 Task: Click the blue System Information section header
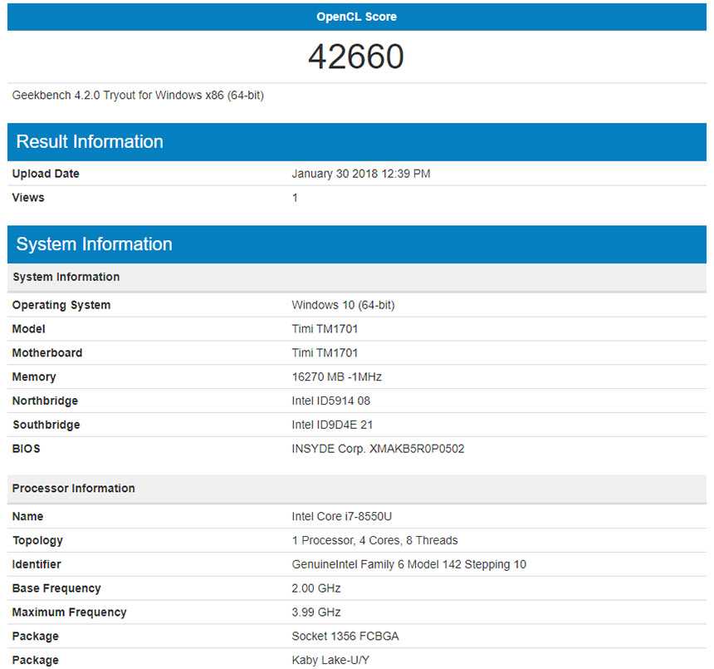(x=94, y=244)
